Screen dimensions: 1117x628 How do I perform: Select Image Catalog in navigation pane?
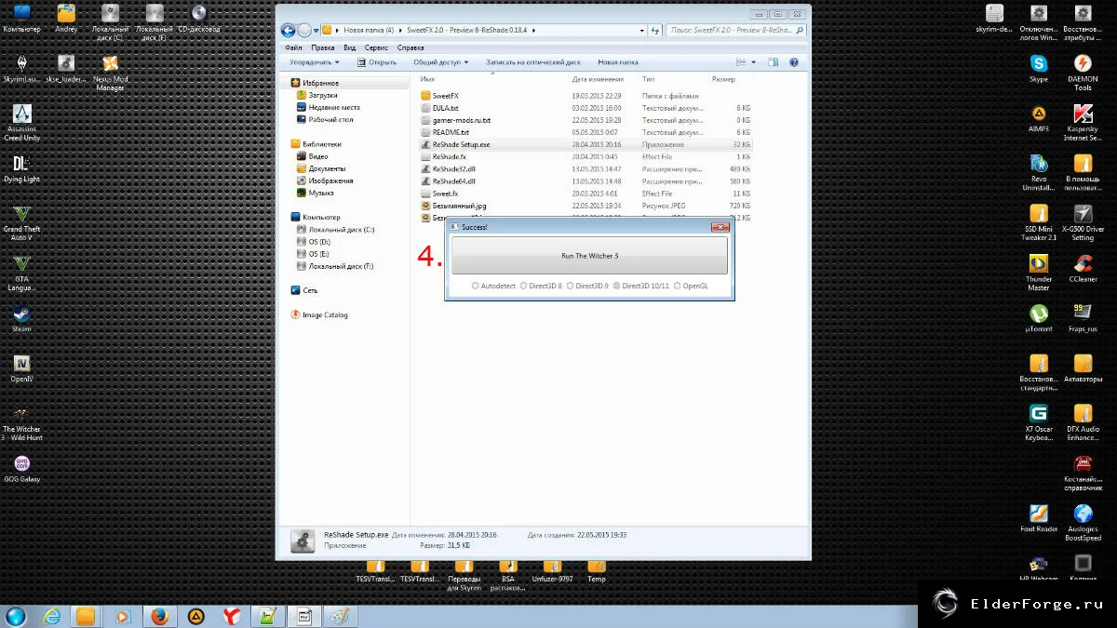[319, 314]
